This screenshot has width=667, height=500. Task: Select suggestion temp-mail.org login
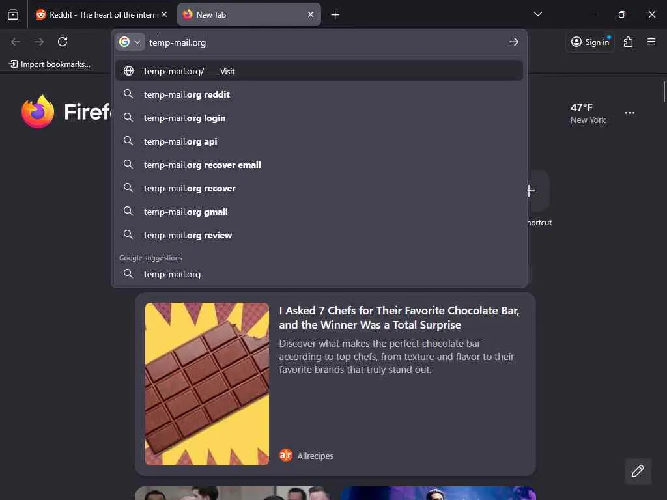(x=319, y=118)
